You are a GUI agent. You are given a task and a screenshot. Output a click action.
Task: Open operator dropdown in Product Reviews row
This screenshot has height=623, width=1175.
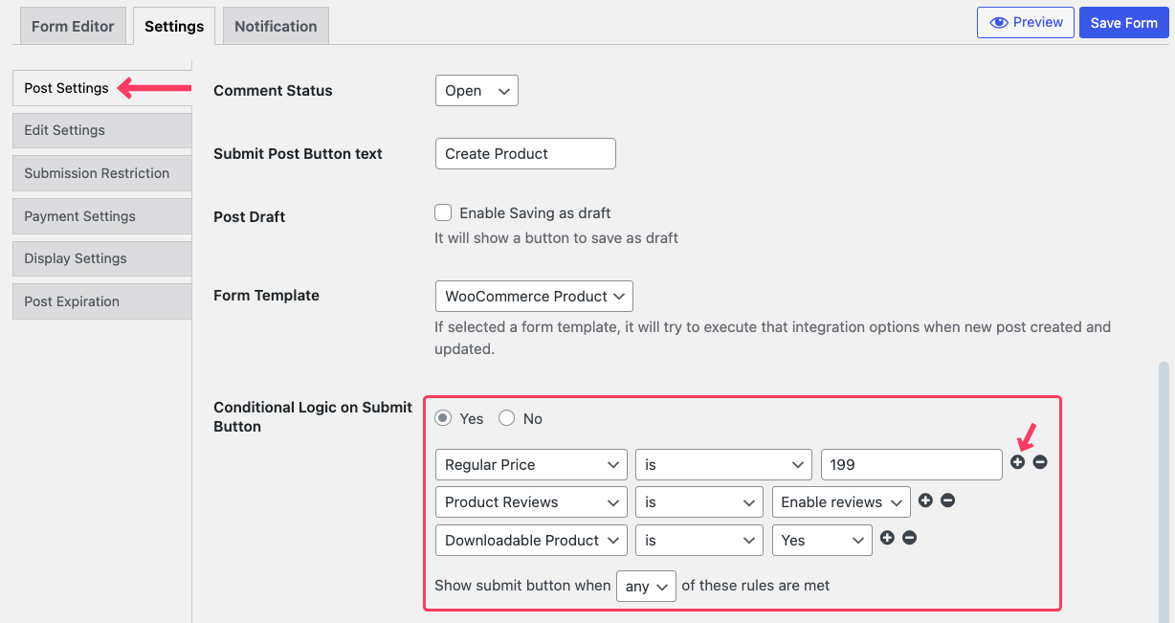point(699,502)
